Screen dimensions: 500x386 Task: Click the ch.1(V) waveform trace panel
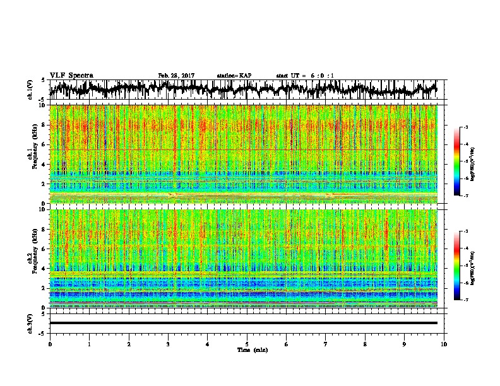247,90
